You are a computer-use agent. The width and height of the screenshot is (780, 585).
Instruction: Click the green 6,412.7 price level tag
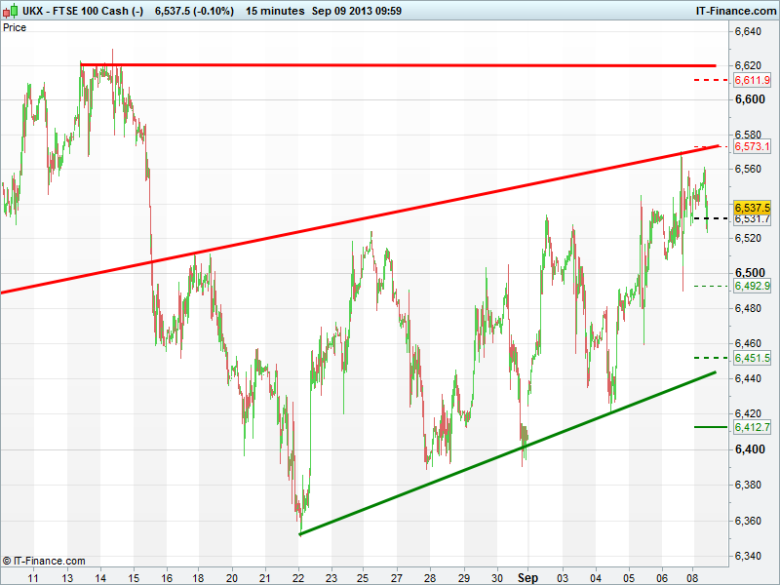click(753, 427)
